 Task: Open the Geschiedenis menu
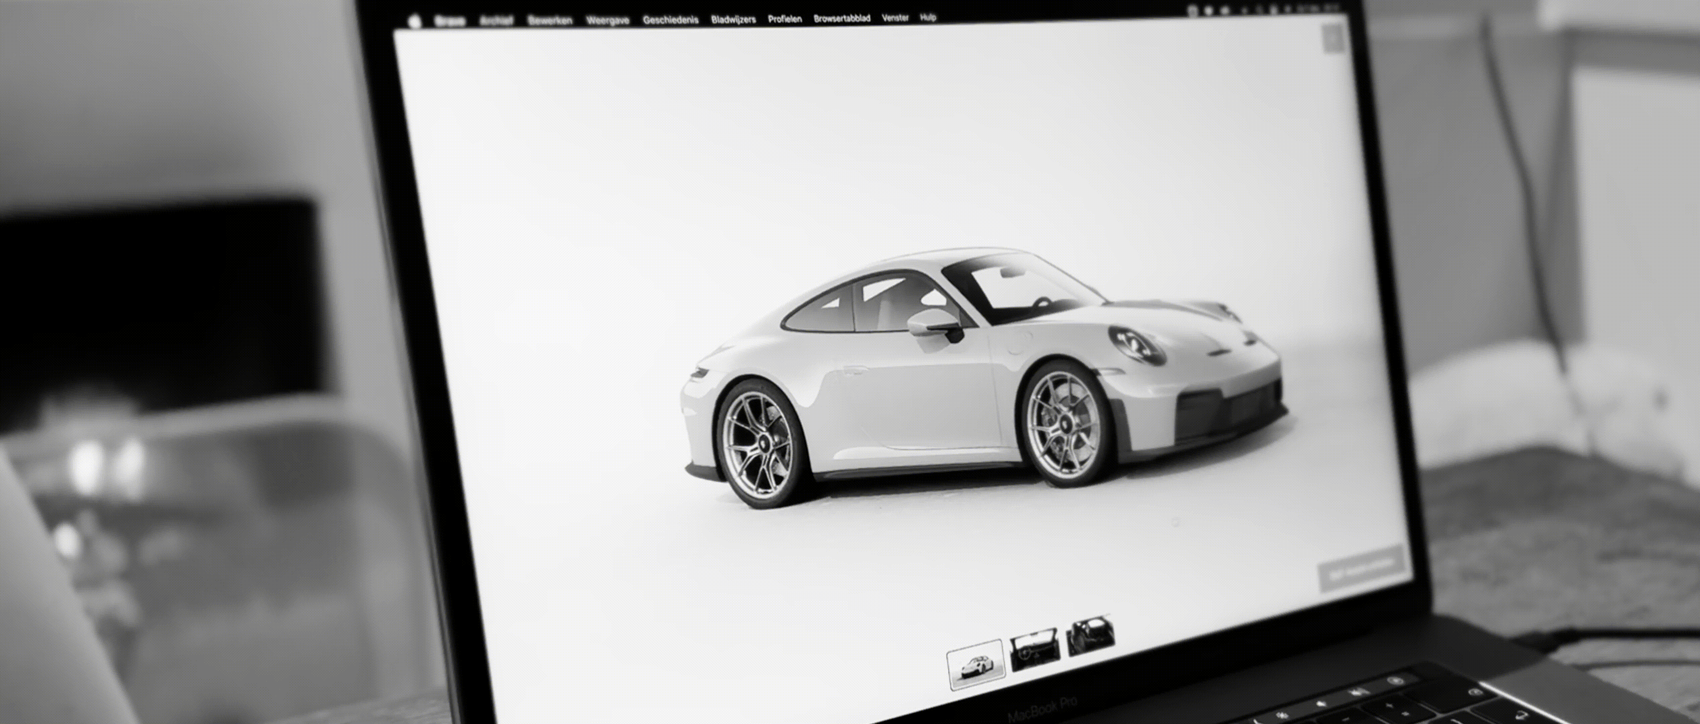671,20
